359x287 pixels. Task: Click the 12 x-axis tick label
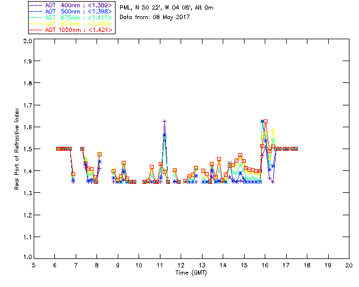pyautogui.click(x=181, y=265)
